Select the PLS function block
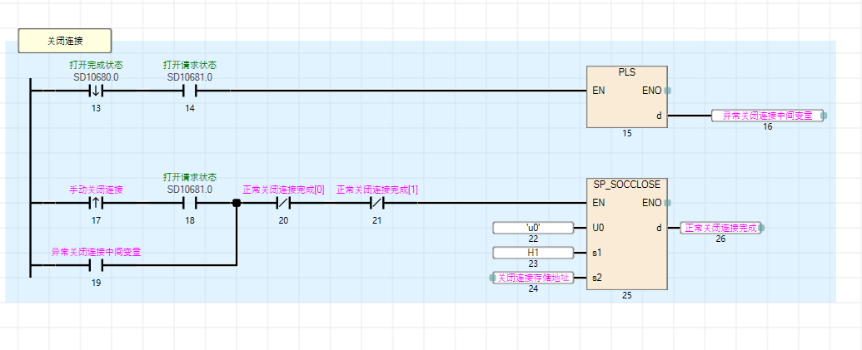862x350 pixels. click(x=626, y=97)
